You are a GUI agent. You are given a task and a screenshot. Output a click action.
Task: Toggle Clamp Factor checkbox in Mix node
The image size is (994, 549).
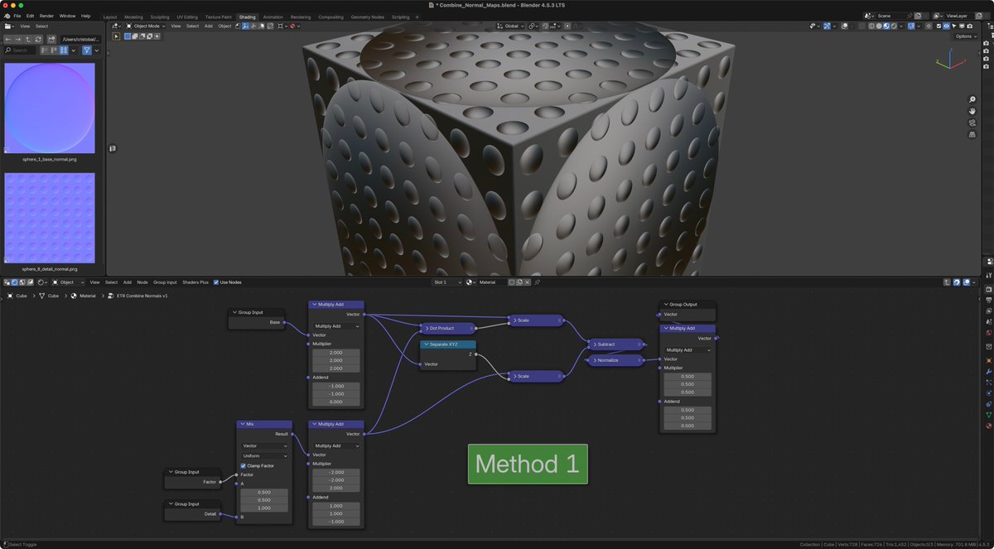(x=243, y=465)
